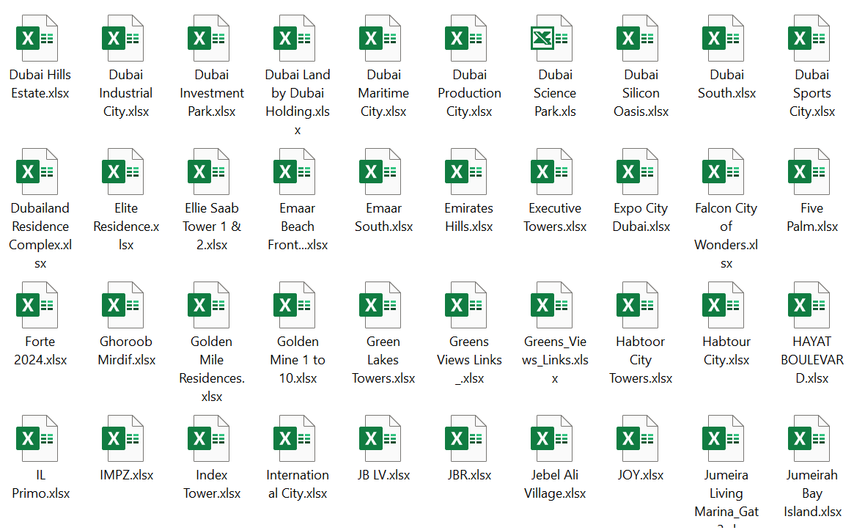Select the Dubai Hills Estate.xlsx file icon

click(38, 38)
